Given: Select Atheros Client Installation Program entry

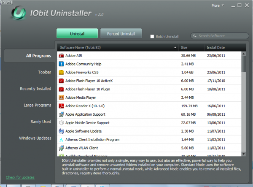Looking at the screenshot, I should (x=92, y=140).
